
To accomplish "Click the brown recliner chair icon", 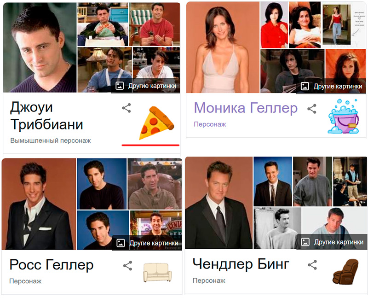I will point(345,271).
